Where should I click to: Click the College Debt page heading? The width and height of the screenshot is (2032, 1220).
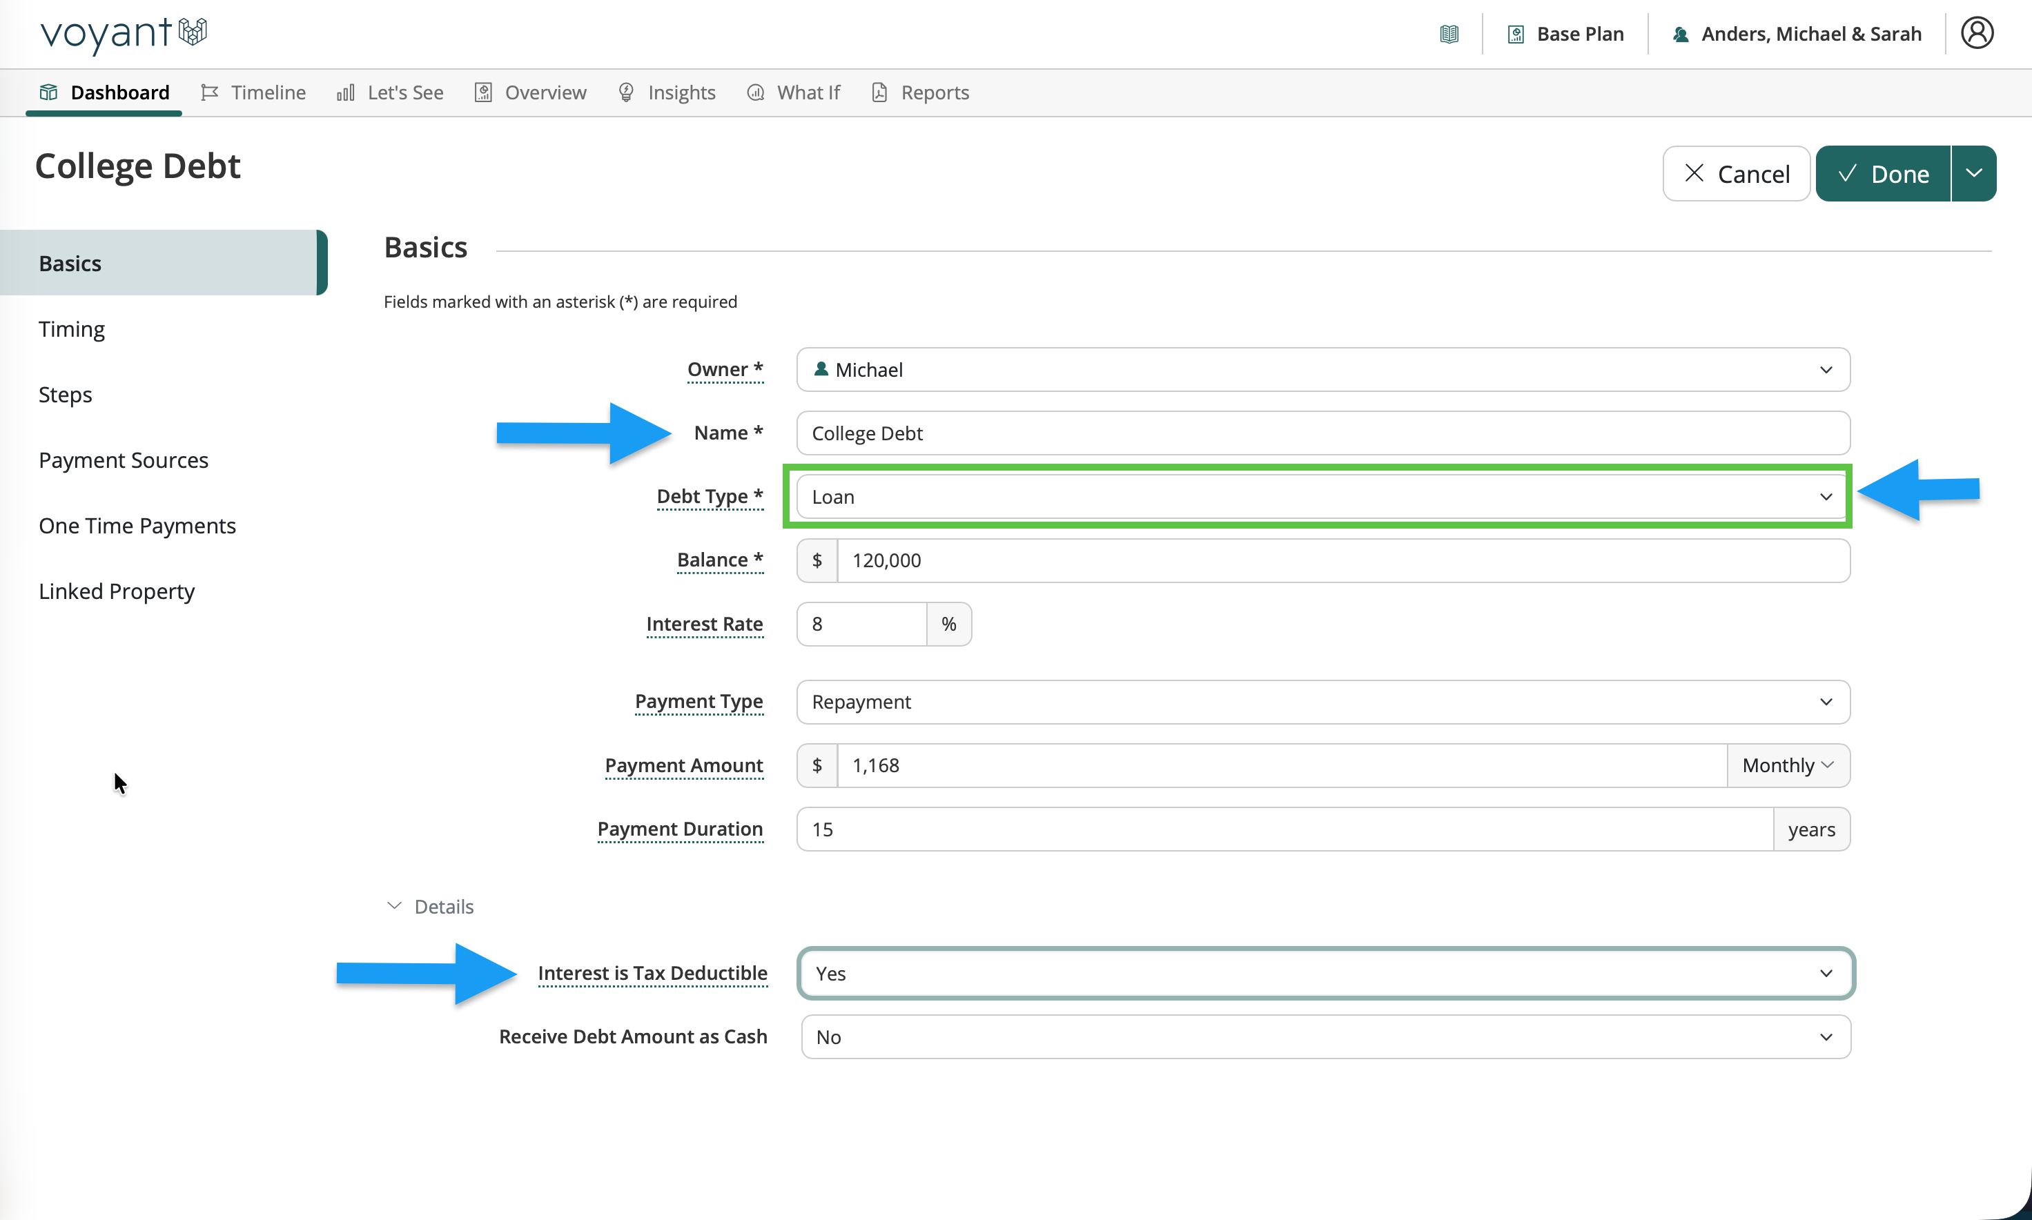coord(137,166)
